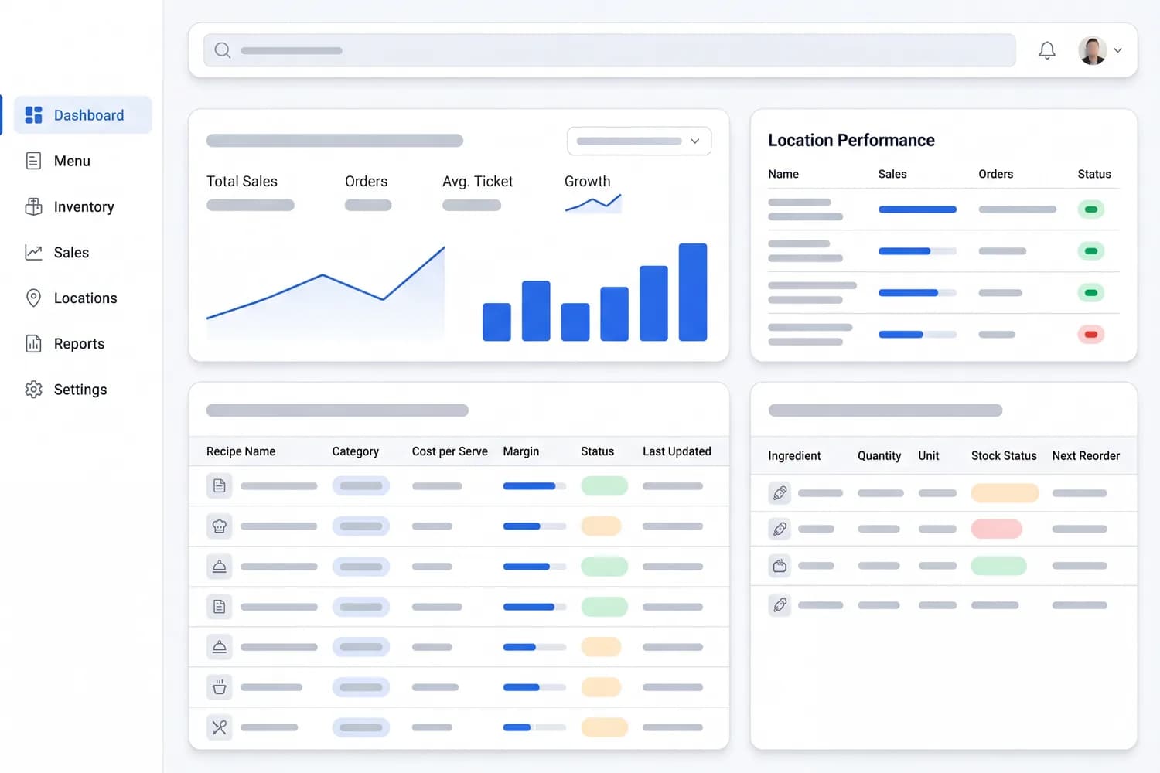Image resolution: width=1160 pixels, height=773 pixels.
Task: Sort recipes by Cost per Serve
Action: click(450, 451)
